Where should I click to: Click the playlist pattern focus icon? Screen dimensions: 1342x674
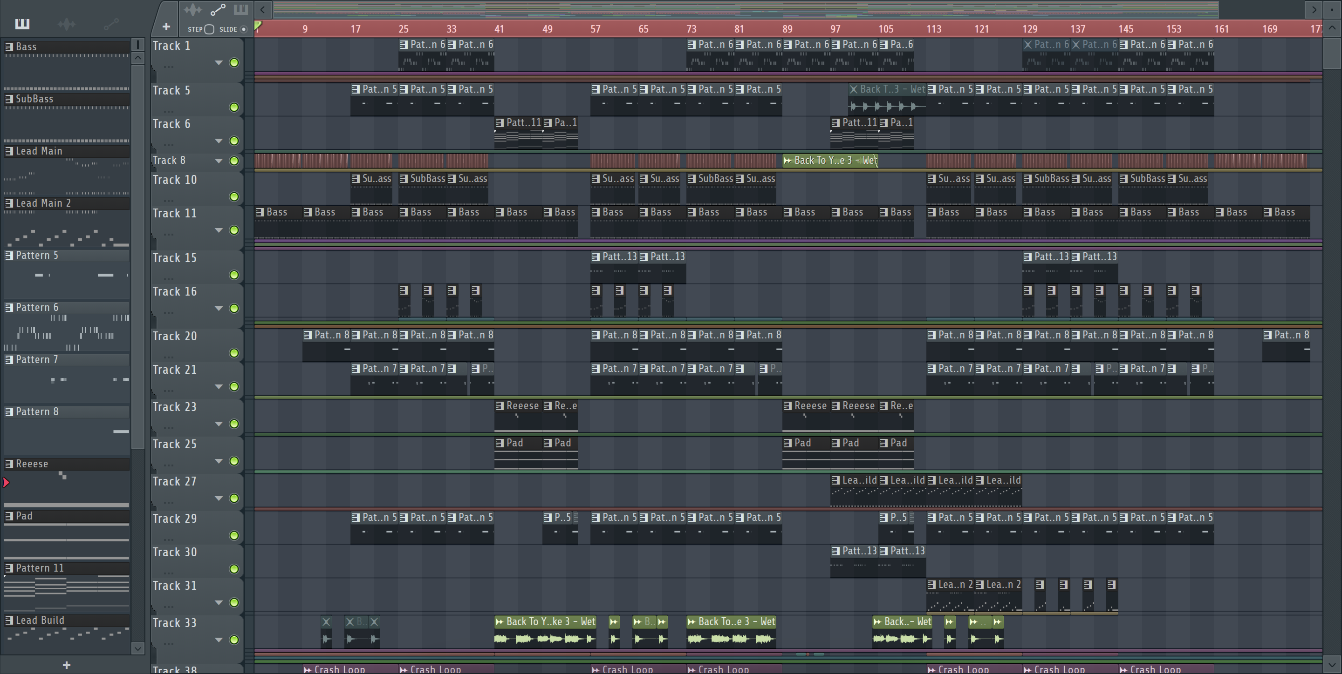pyautogui.click(x=240, y=9)
